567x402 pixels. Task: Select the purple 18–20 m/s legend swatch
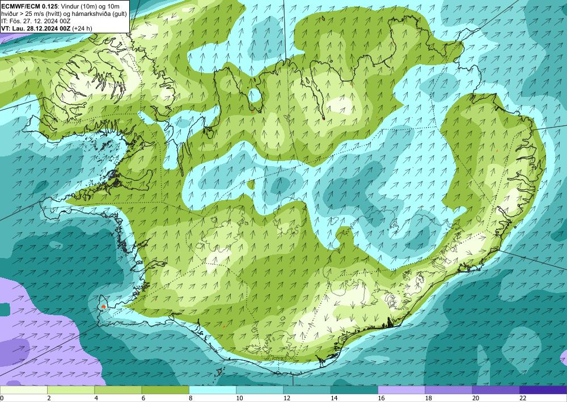click(x=448, y=390)
